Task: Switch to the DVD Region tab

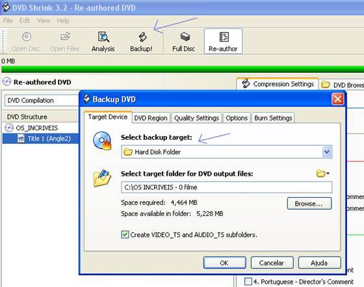Action: [151, 118]
